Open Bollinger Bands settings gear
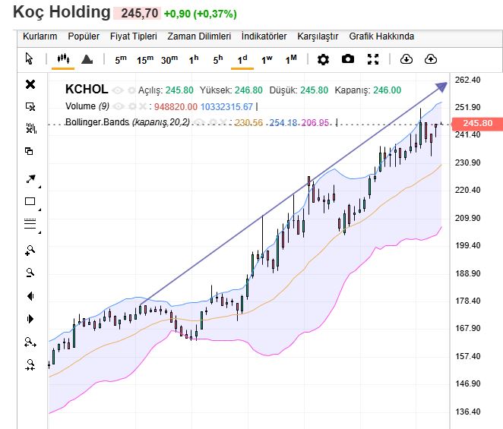The width and height of the screenshot is (503, 429). coord(213,122)
